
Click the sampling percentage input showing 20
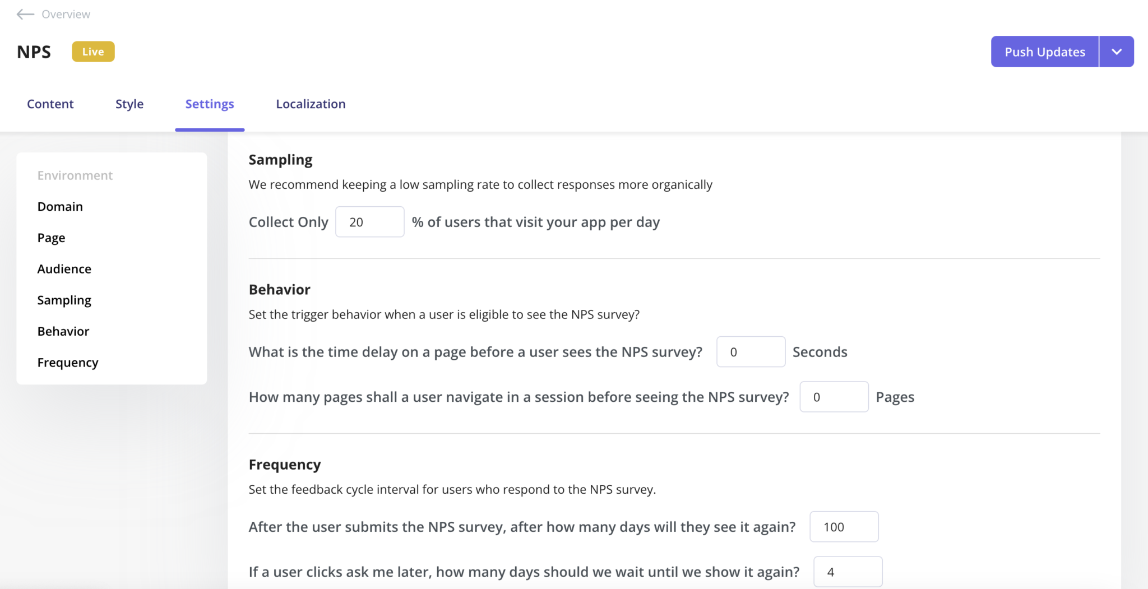click(369, 221)
